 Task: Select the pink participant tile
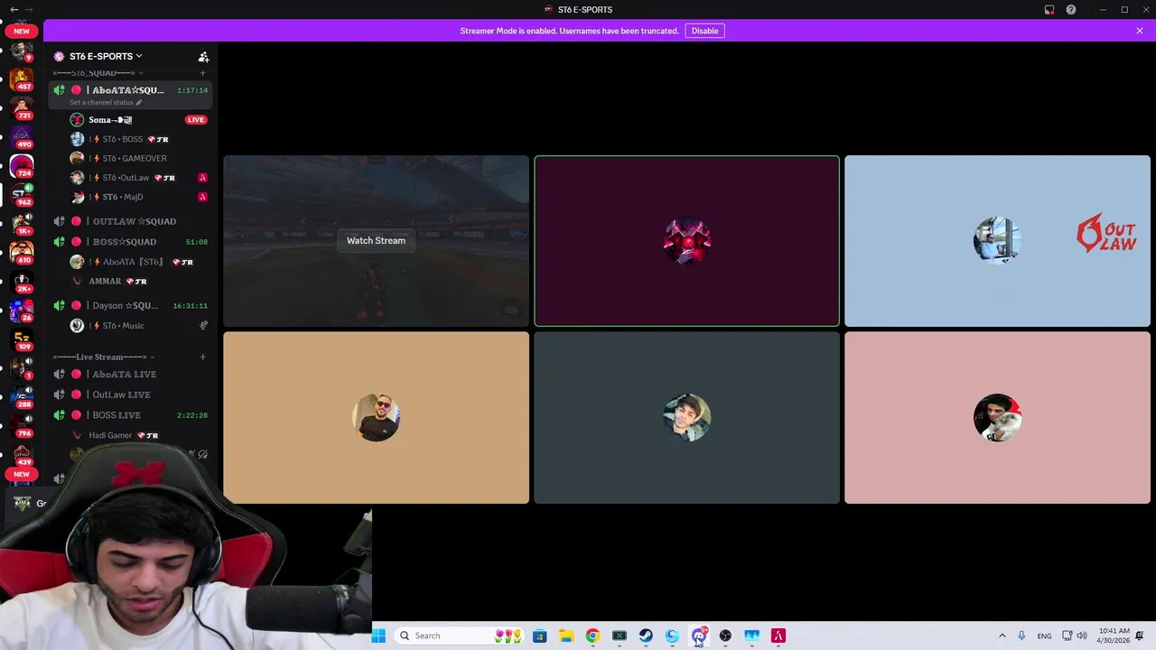[997, 417]
